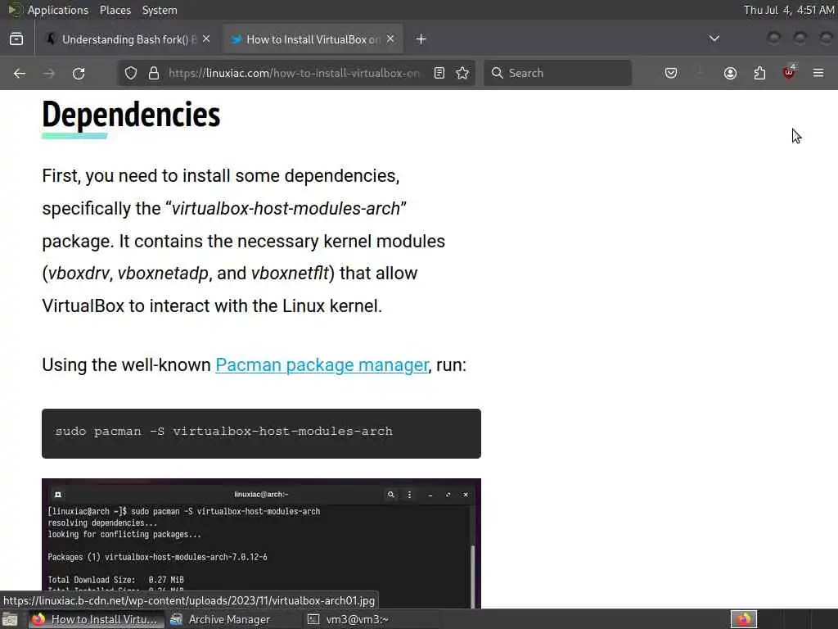838x629 pixels.
Task: Open the Firefox hamburger menu
Action: (x=818, y=73)
